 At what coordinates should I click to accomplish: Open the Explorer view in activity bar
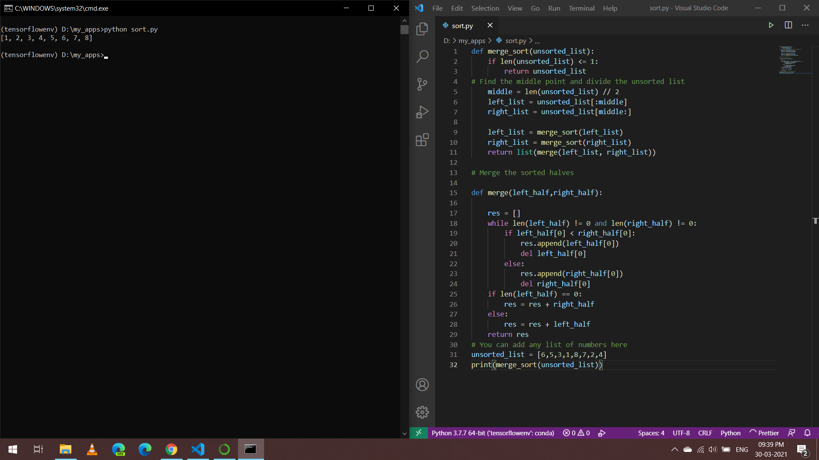pos(422,29)
